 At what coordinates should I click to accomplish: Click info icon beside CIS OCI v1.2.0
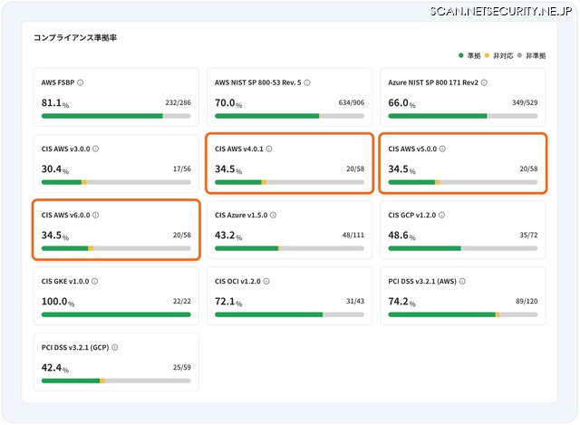(268, 282)
